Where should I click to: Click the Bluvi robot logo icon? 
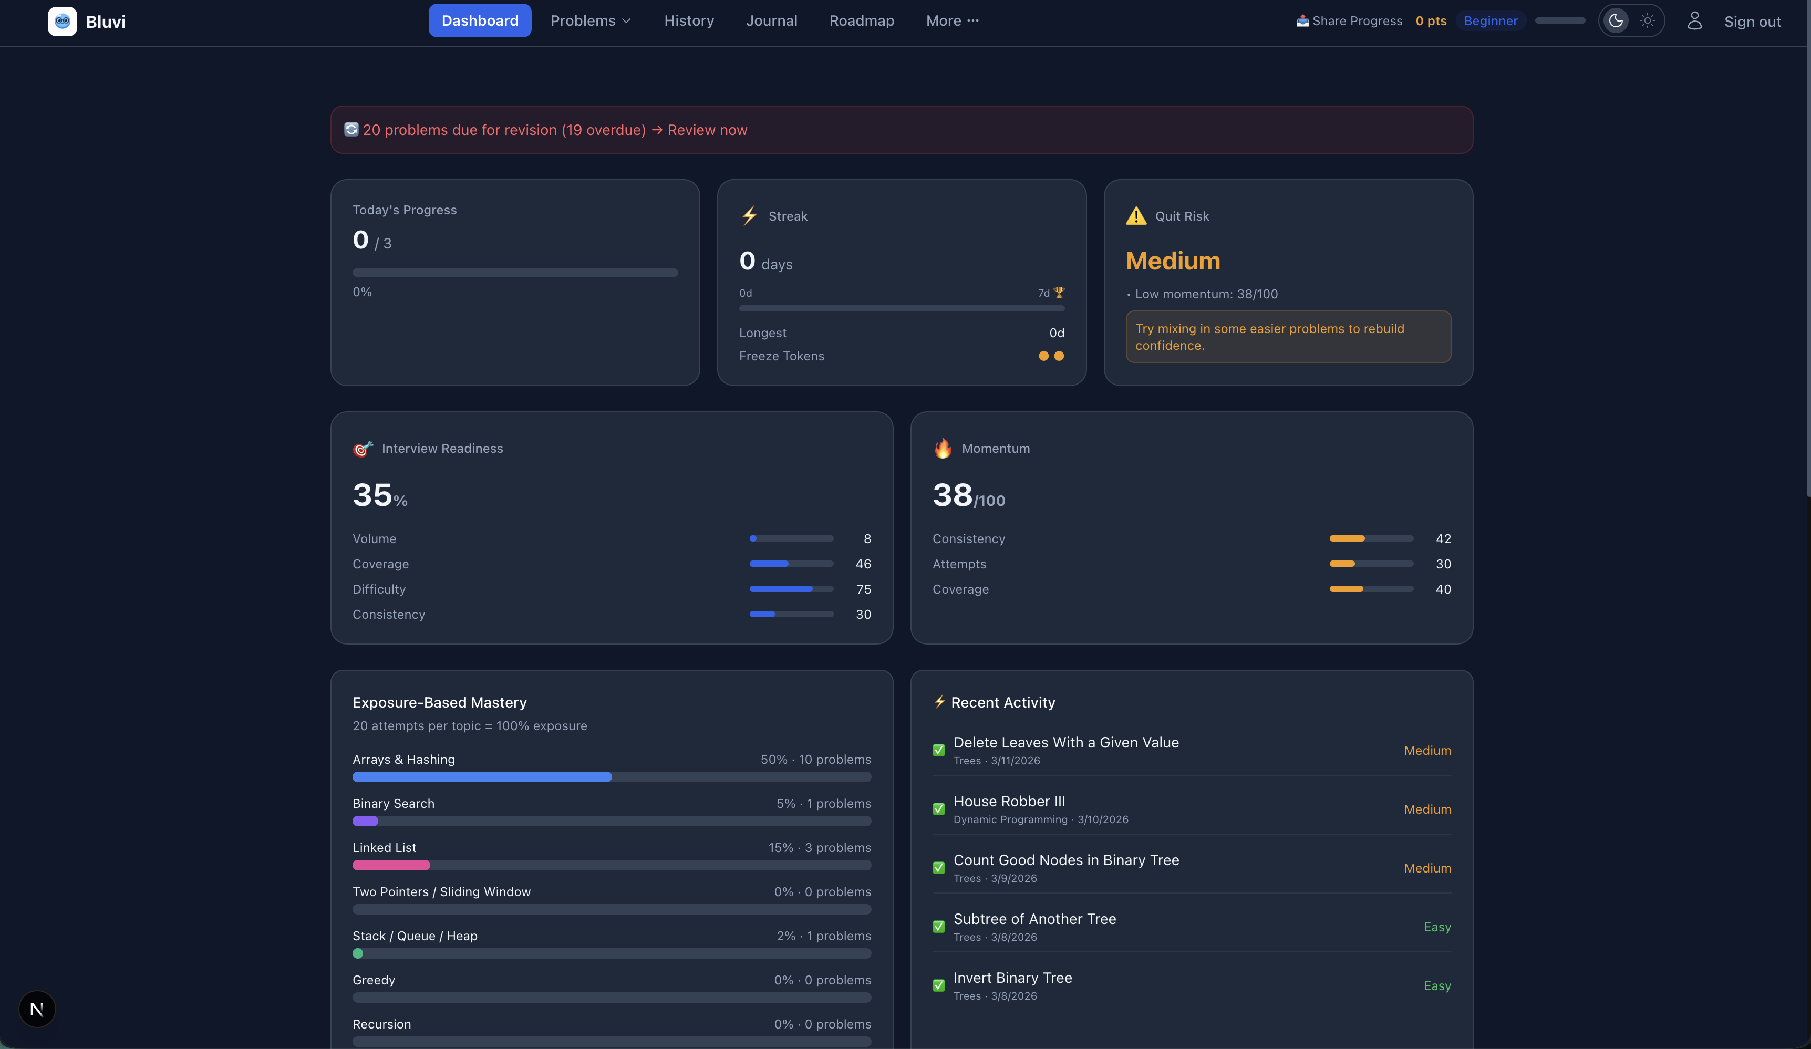pyautogui.click(x=62, y=21)
